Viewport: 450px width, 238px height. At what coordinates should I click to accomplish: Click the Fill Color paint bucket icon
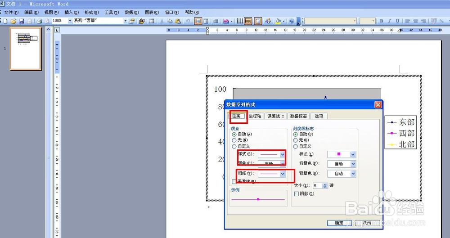(x=278, y=21)
